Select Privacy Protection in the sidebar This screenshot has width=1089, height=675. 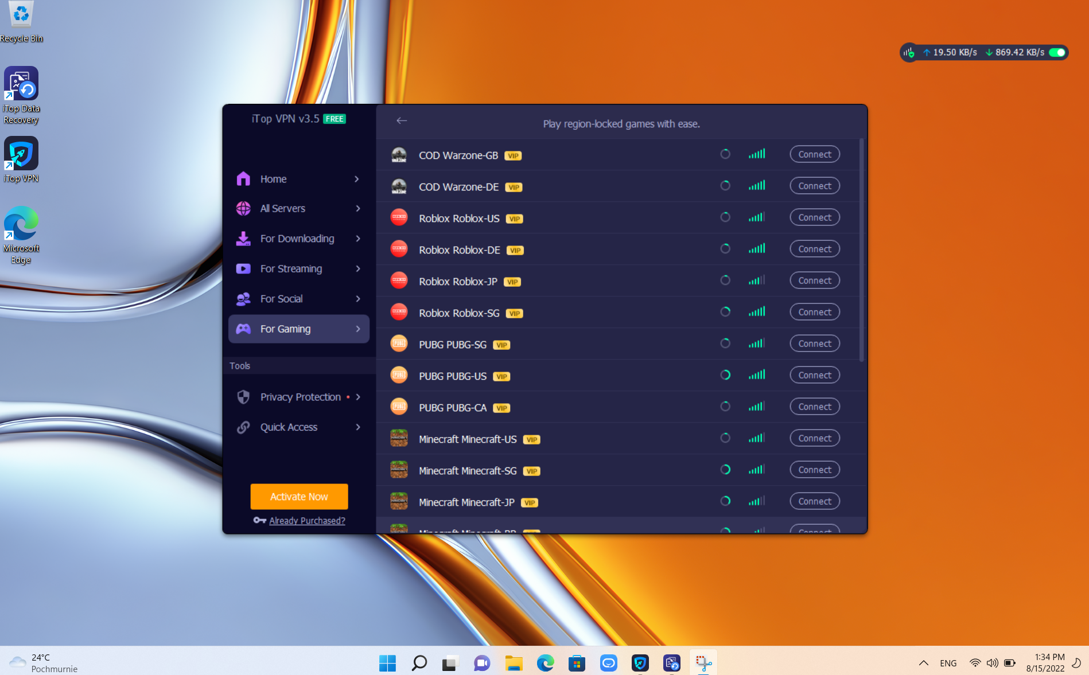pos(299,397)
